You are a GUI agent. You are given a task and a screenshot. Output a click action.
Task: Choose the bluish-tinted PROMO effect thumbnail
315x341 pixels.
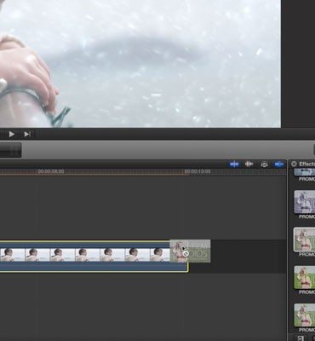tap(305, 202)
